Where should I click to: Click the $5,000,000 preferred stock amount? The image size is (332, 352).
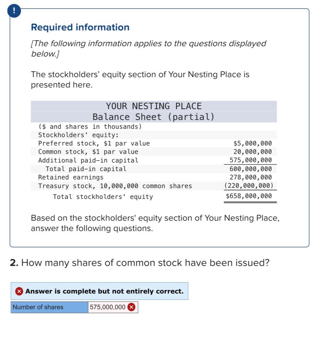click(x=252, y=143)
